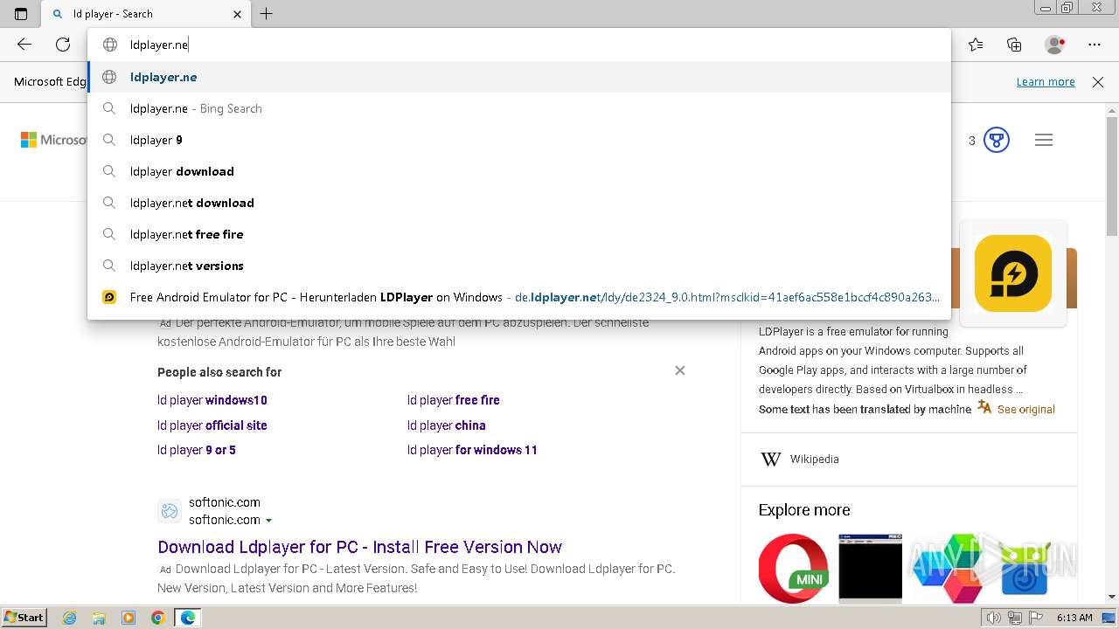
Task: Click the LDPlayer logo thumbnail
Action: (1013, 273)
